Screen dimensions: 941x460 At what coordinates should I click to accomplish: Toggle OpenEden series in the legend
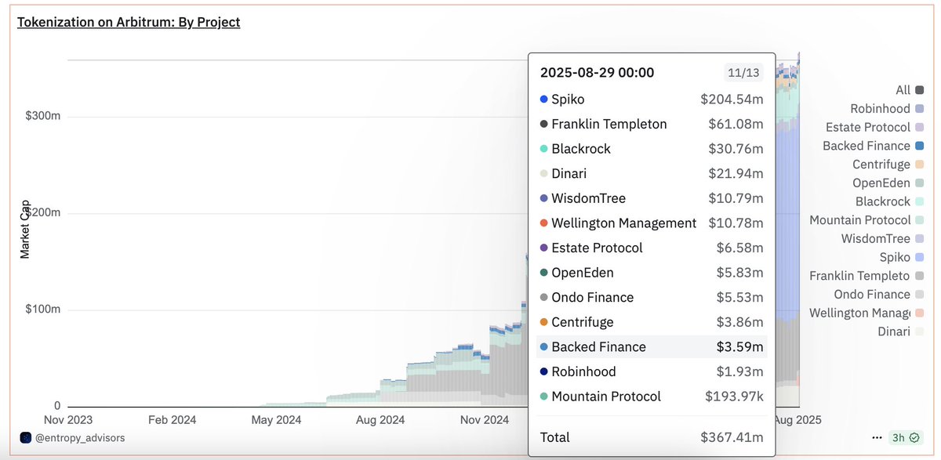click(888, 183)
